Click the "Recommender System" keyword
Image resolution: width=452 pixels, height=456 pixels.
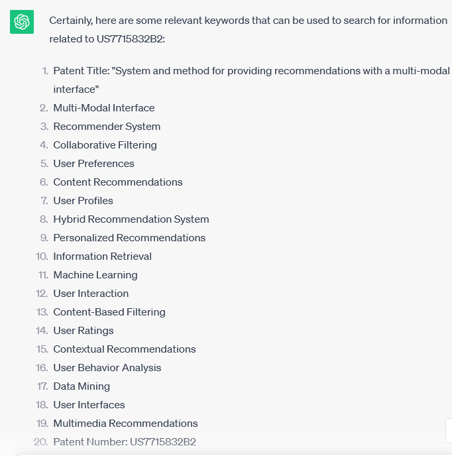click(107, 127)
